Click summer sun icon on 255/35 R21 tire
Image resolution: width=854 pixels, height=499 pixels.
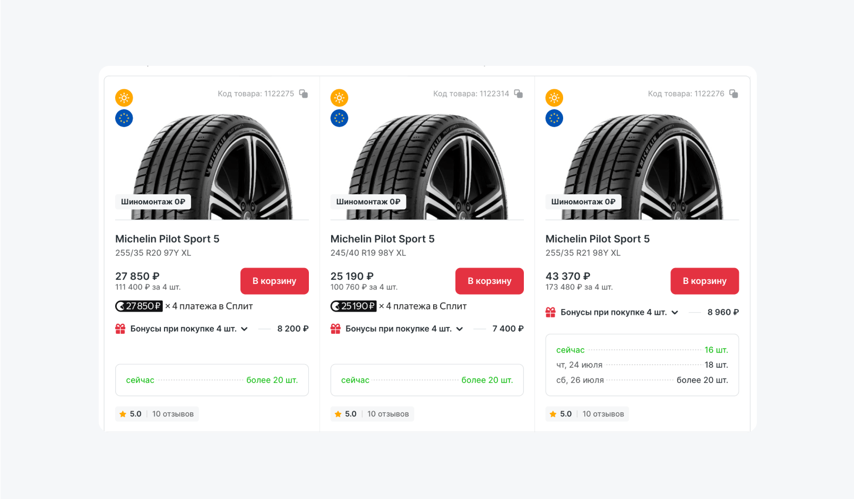pyautogui.click(x=554, y=98)
